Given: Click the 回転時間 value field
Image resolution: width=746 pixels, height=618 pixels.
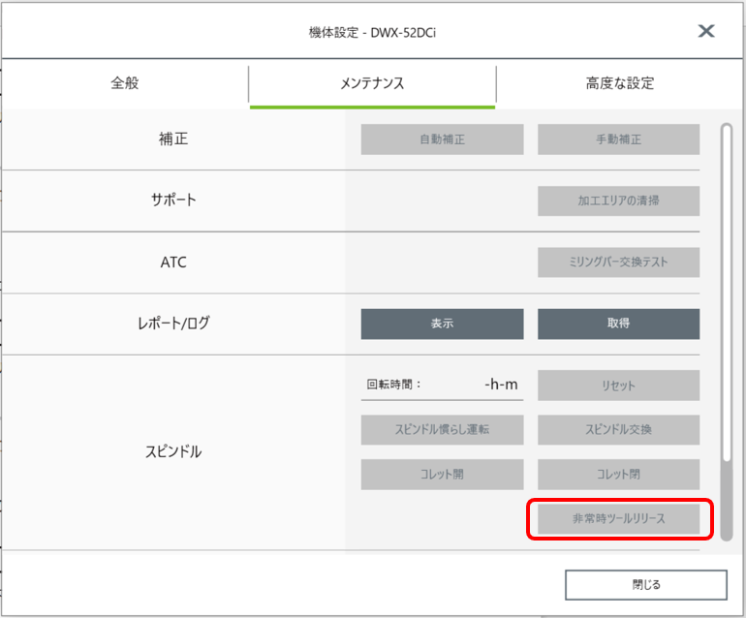Looking at the screenshot, I should (442, 385).
